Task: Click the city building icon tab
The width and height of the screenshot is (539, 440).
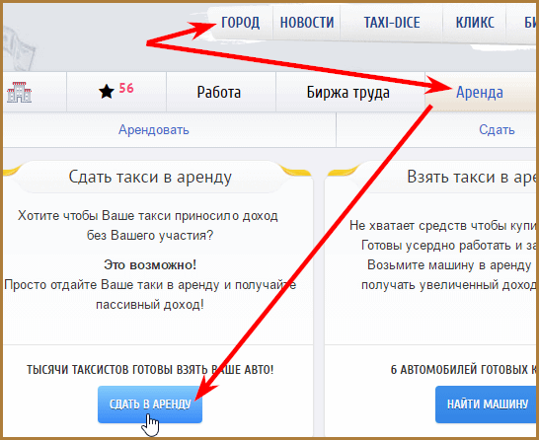Action: pyautogui.click(x=20, y=92)
